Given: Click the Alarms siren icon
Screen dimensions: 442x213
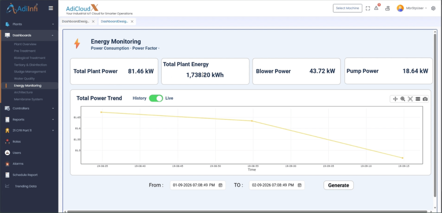Looking at the screenshot, I should [7, 164].
